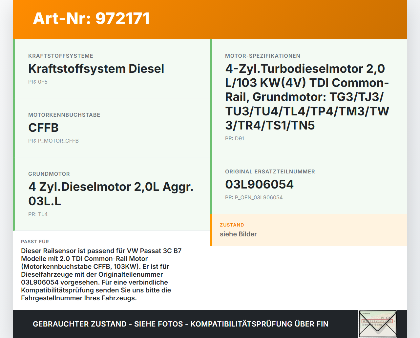Click the 4-Zyl.Turbodieselmotor specification text
Viewport: 420px width, 338px height.
pyautogui.click(x=307, y=97)
